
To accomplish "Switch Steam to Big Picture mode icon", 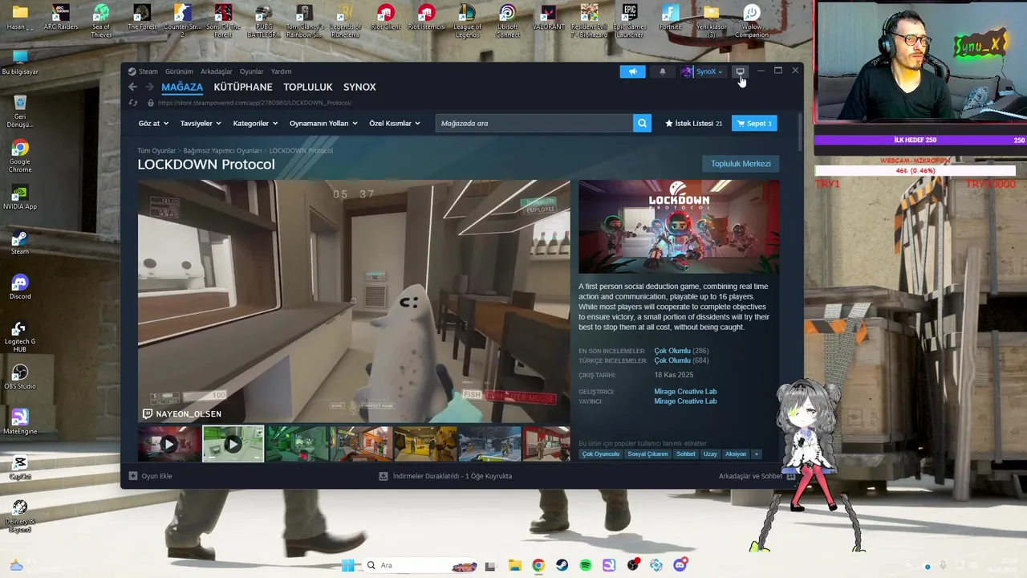I will (x=741, y=71).
